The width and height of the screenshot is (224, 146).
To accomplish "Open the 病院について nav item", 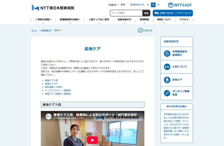I will tap(164, 19).
